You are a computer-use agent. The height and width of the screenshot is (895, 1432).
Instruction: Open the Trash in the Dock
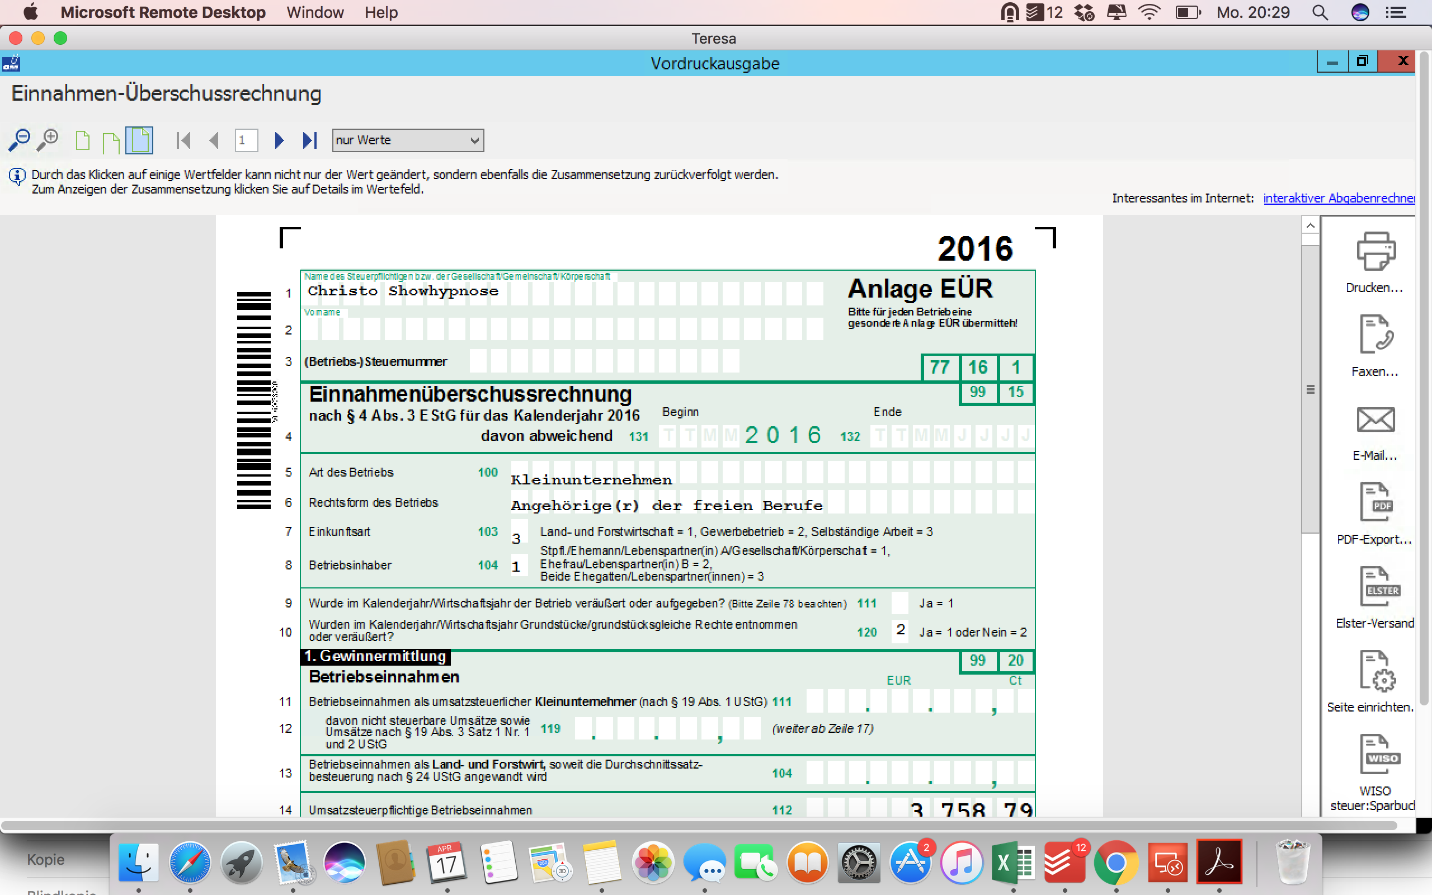tap(1293, 863)
